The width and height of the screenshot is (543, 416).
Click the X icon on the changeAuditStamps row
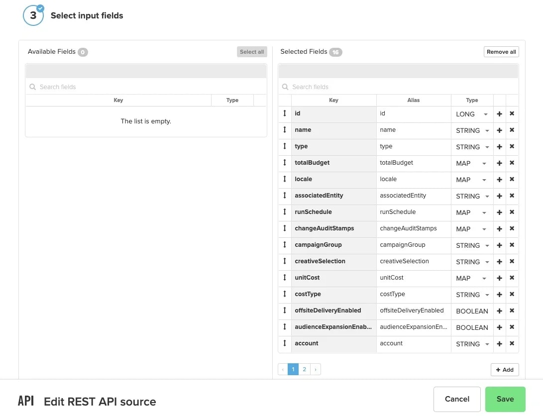512,228
